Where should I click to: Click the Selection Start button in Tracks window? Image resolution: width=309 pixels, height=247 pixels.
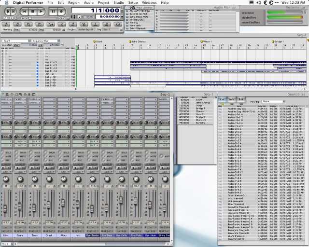coord(16,45)
